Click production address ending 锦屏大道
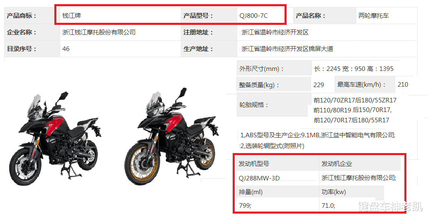This screenshot has width=428, height=219. pyautogui.click(x=287, y=49)
